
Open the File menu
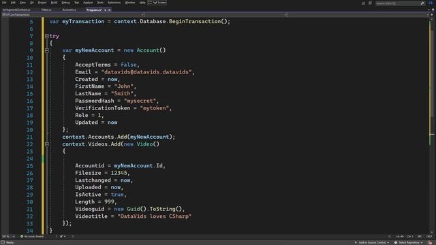click(4, 3)
